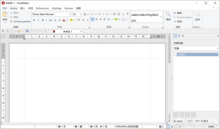Open the document content dropdown in sidebar

(x=196, y=48)
